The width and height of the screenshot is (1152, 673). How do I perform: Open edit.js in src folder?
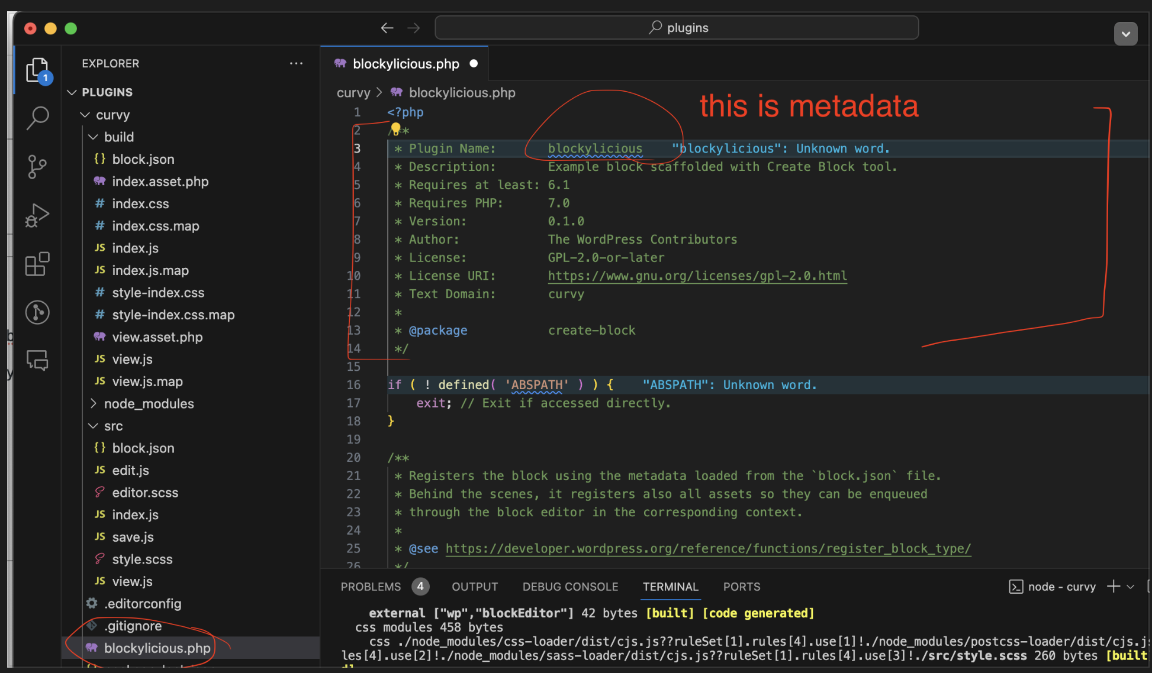[131, 470]
